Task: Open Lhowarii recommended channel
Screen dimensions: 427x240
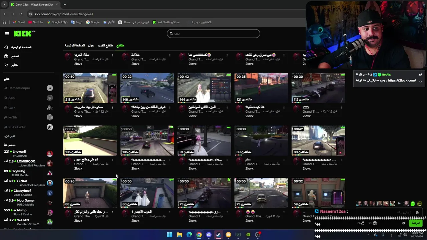Action: coord(28,153)
